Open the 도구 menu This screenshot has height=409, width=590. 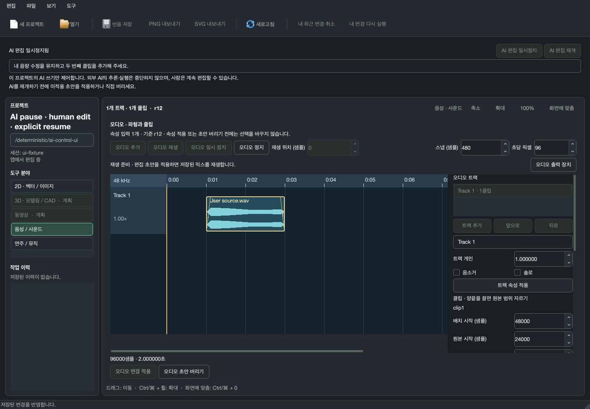(71, 6)
